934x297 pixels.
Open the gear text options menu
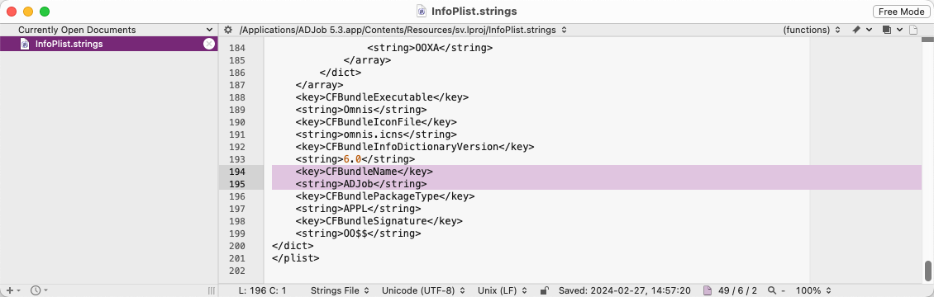227,30
